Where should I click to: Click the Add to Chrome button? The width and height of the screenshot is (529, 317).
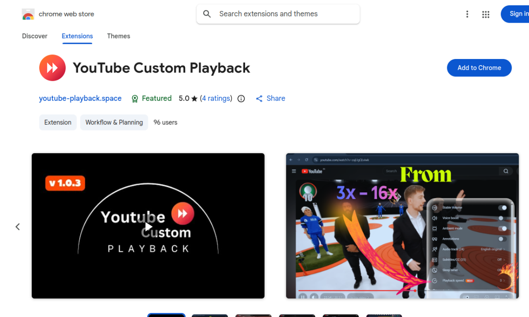pyautogui.click(x=479, y=68)
